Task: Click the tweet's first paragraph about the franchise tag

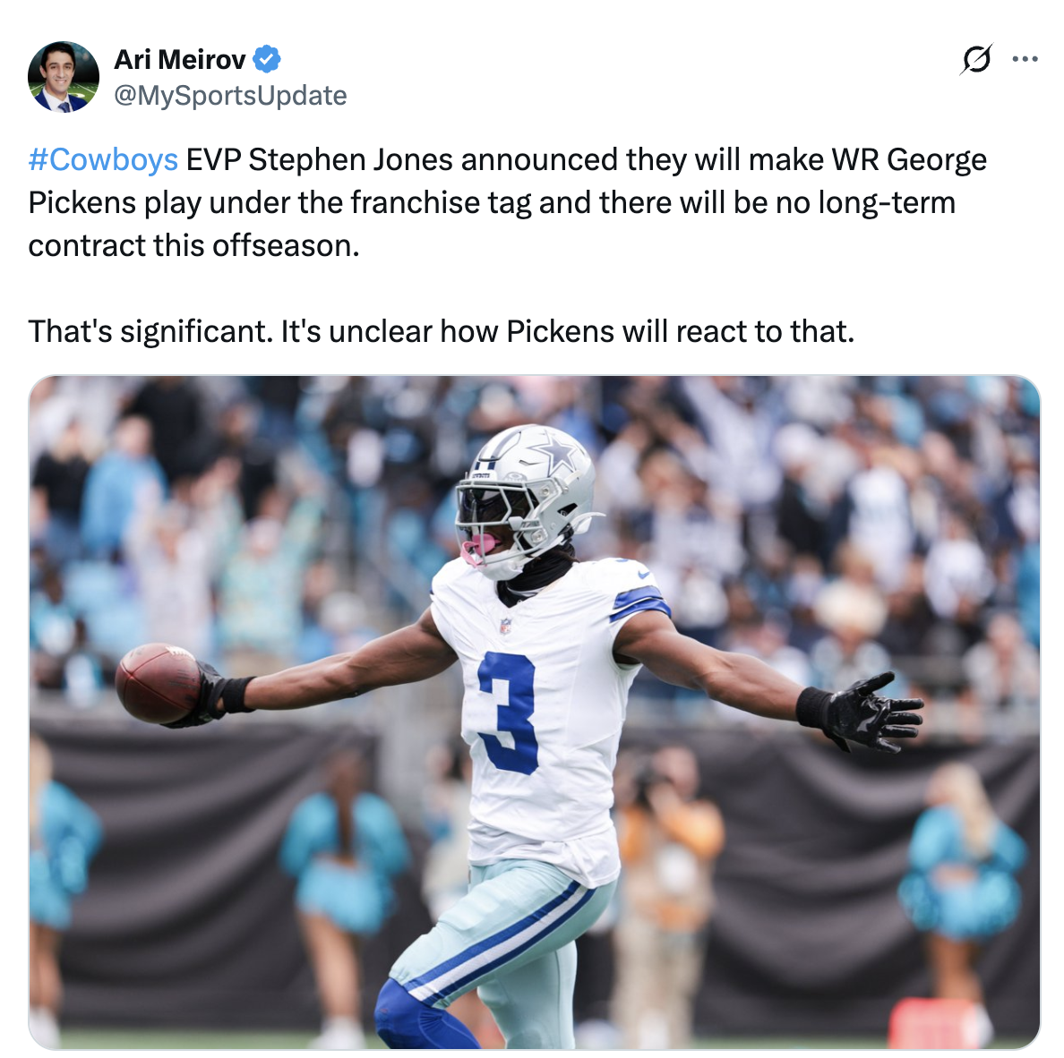Action: coord(507,202)
